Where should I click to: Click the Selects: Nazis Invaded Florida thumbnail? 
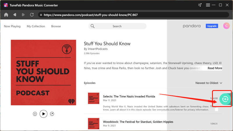(x=93, y=98)
